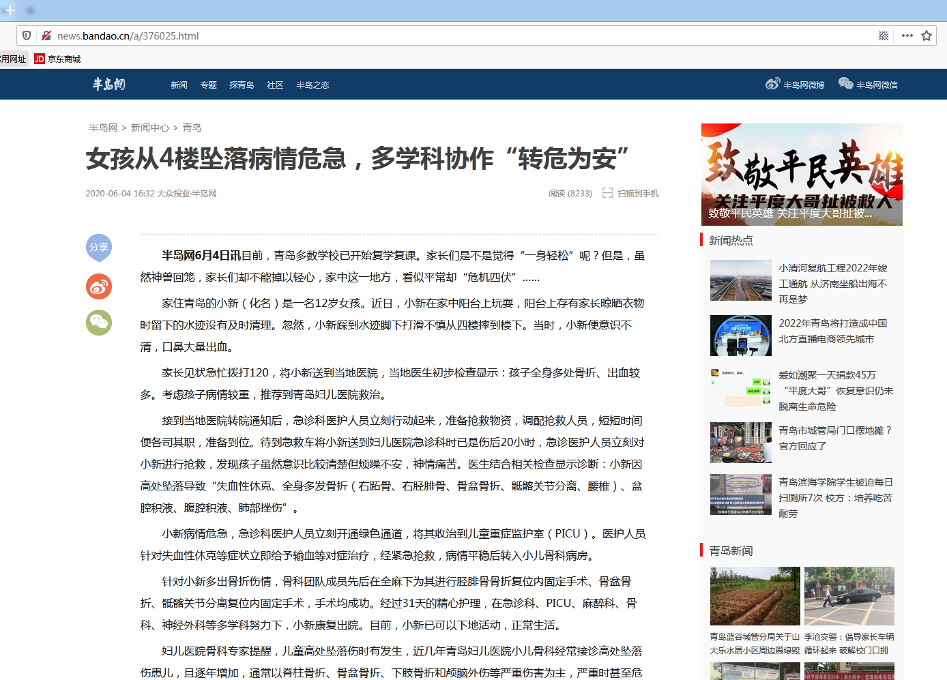Bookmark page with the star icon
947x680 pixels.
click(927, 35)
